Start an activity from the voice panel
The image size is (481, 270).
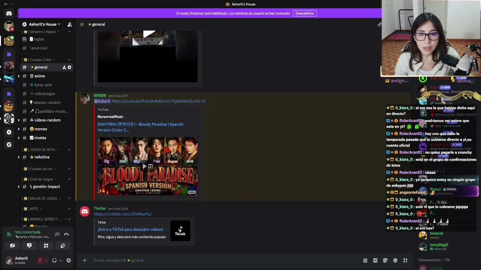(46, 246)
